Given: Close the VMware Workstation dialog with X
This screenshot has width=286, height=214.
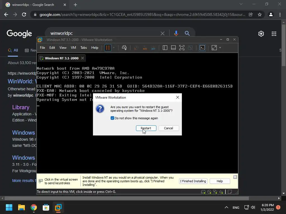Looking at the screenshot, I should (x=177, y=97).
